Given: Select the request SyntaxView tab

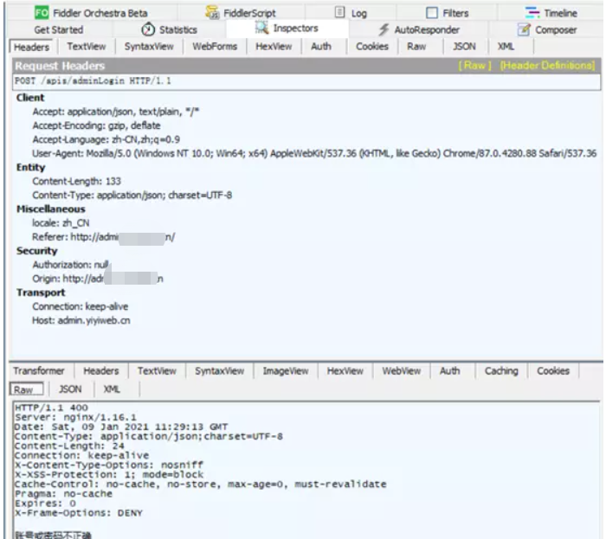Looking at the screenshot, I should click(x=149, y=47).
